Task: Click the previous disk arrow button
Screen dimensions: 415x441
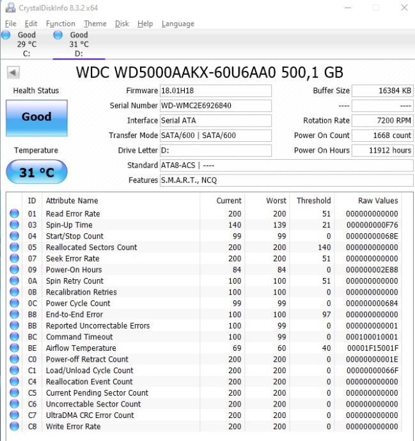Action: (x=13, y=73)
